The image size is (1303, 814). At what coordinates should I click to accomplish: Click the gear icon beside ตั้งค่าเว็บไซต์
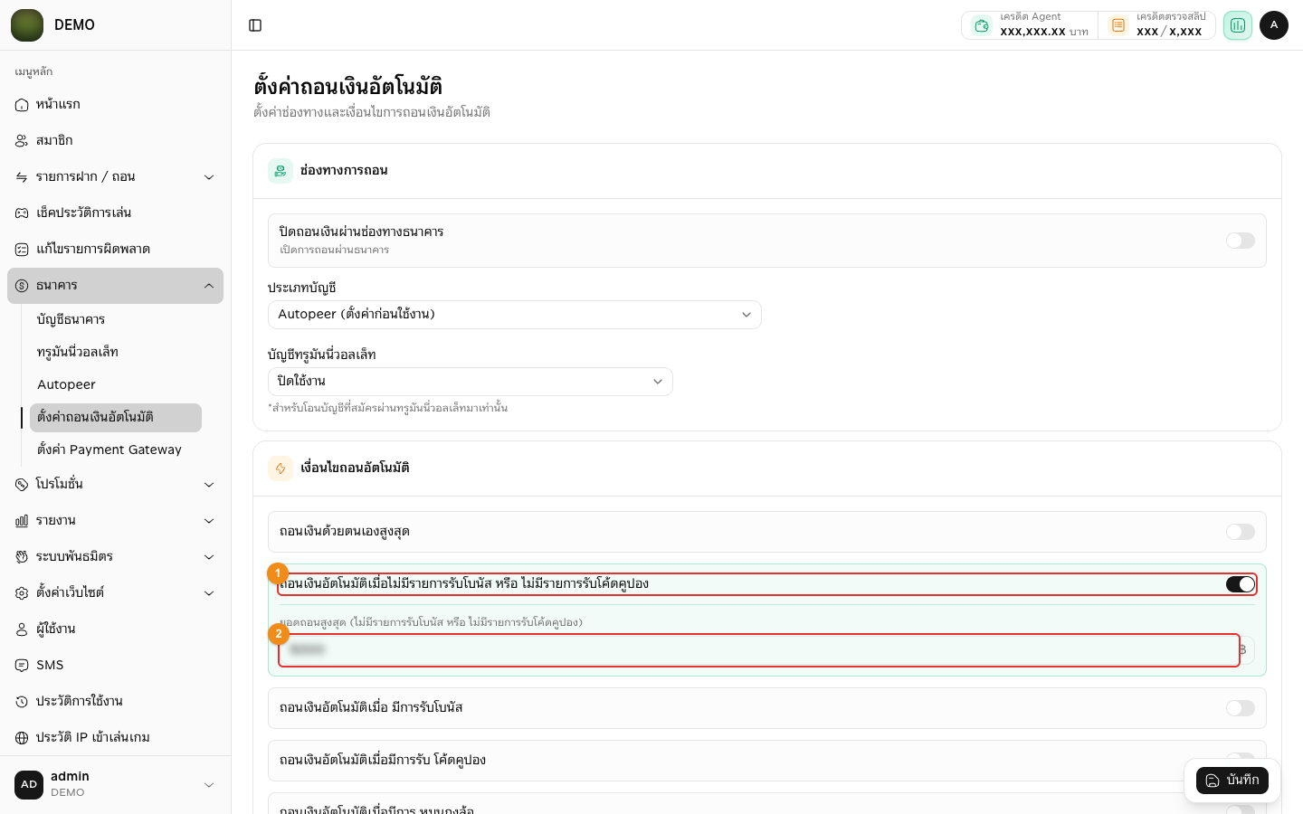22,593
